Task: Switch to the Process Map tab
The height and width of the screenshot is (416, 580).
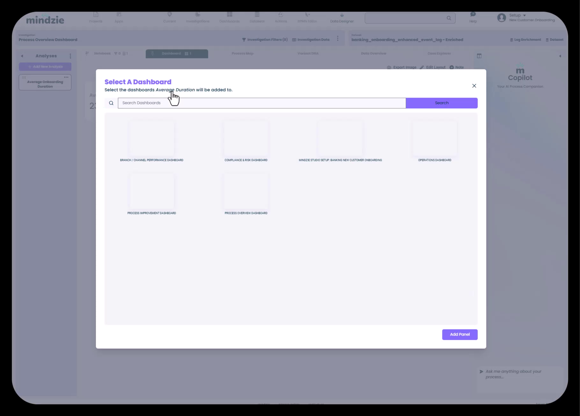Action: point(242,54)
